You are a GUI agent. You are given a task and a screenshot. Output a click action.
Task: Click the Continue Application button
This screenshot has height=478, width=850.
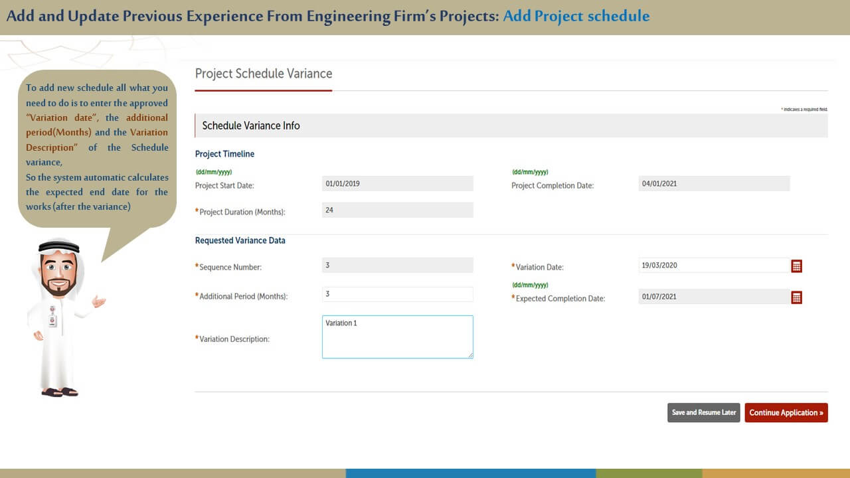(786, 412)
